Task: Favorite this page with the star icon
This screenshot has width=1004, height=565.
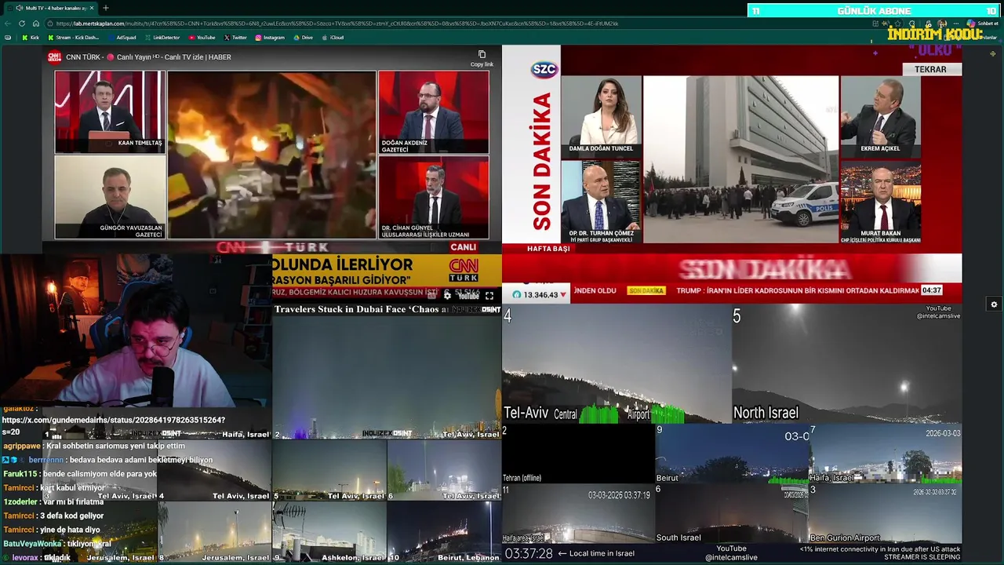Action: [898, 24]
